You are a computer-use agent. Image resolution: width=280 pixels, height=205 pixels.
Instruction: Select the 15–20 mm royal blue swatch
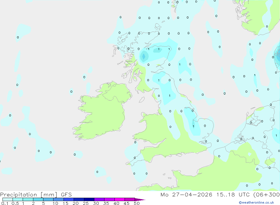69,199
